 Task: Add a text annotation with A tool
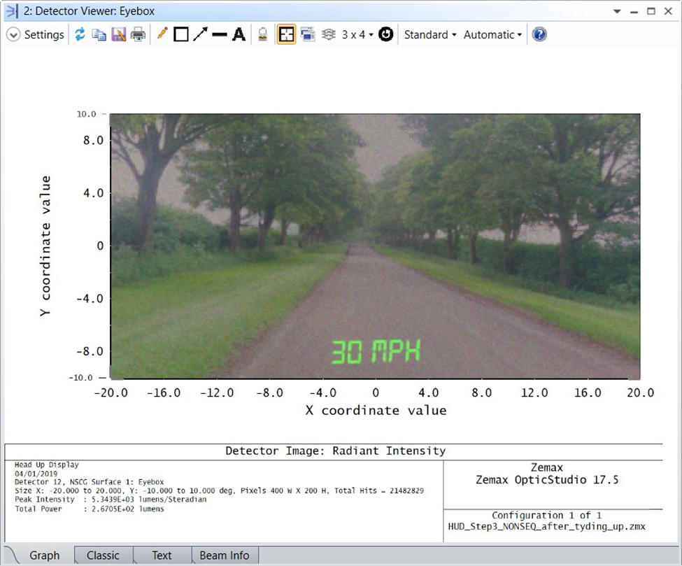[x=239, y=34]
